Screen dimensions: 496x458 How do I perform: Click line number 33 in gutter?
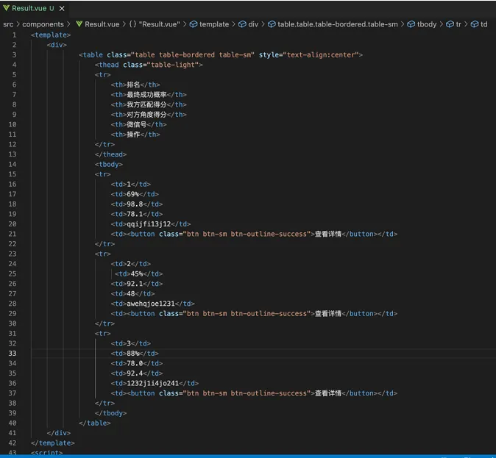(13, 354)
